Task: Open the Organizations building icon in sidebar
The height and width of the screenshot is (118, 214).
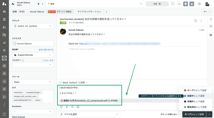Action: 4,35
